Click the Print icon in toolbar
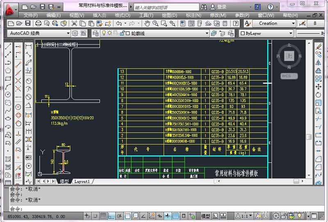This screenshot has height=222, width=328. 38,23
